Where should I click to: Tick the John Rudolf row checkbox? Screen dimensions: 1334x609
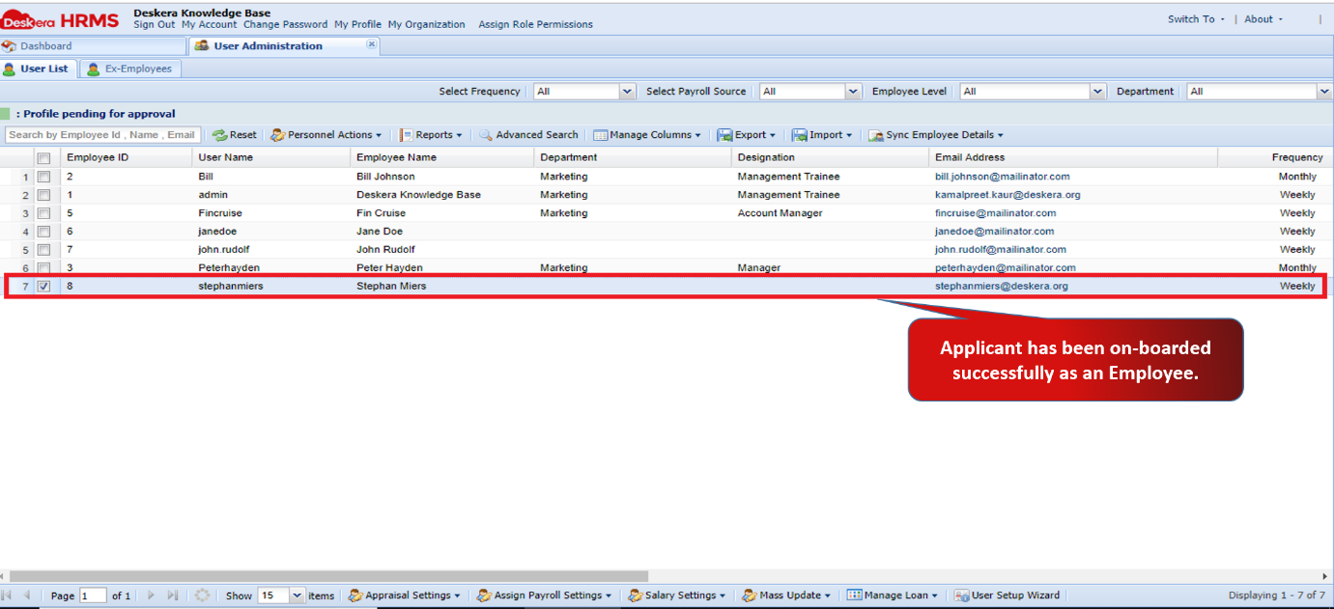(43, 250)
